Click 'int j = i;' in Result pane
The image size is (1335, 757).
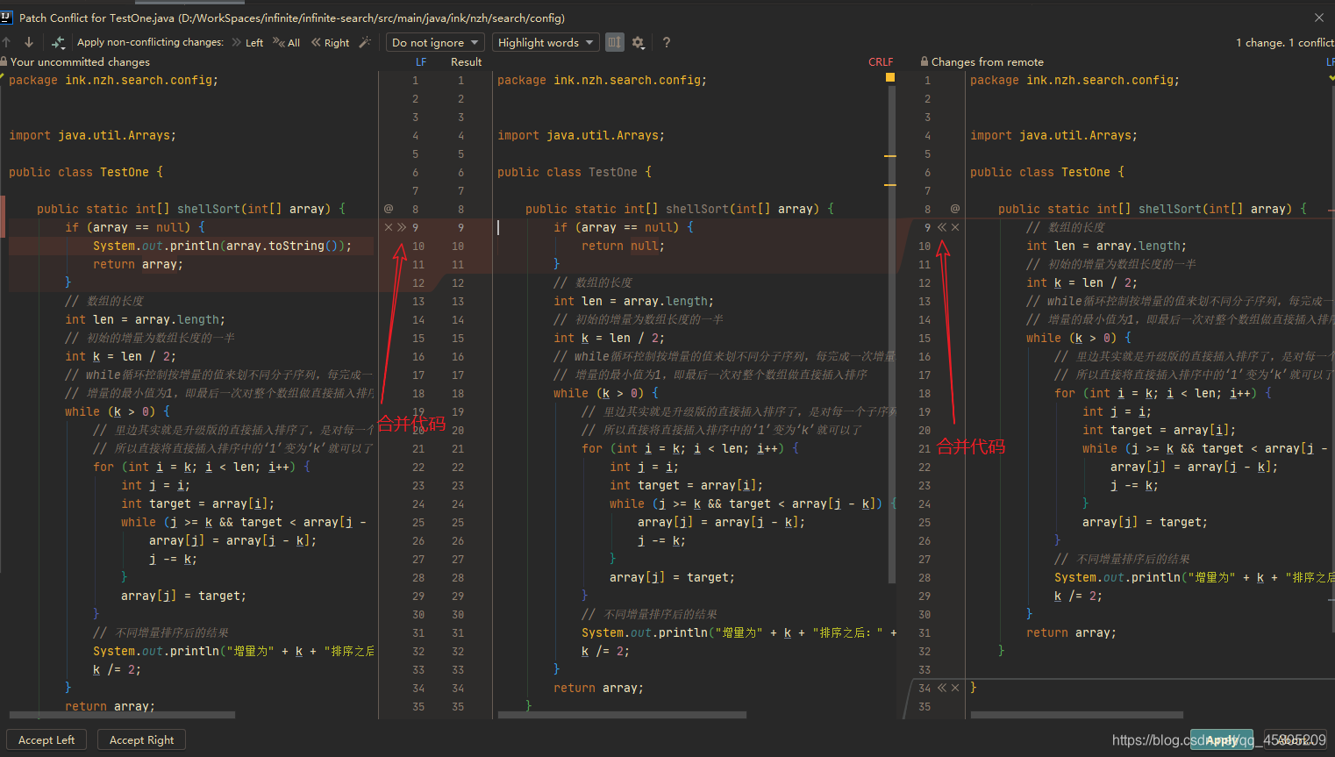tap(644, 467)
